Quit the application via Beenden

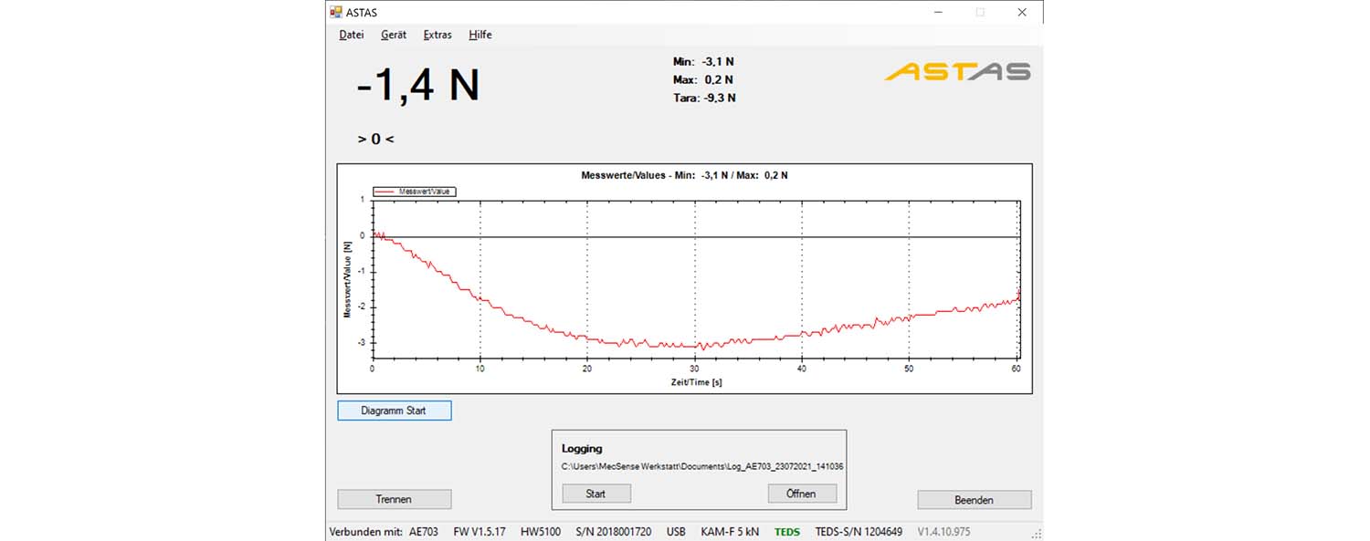click(x=974, y=500)
